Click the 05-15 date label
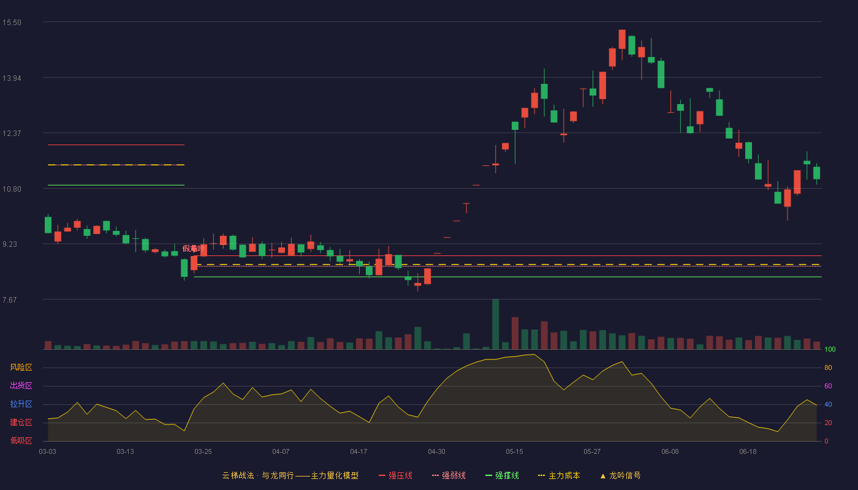858x490 pixels. coord(514,451)
